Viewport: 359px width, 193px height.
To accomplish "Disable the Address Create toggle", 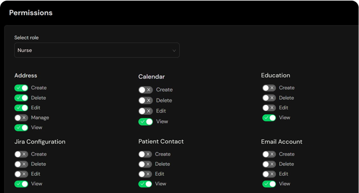I will click(21, 88).
